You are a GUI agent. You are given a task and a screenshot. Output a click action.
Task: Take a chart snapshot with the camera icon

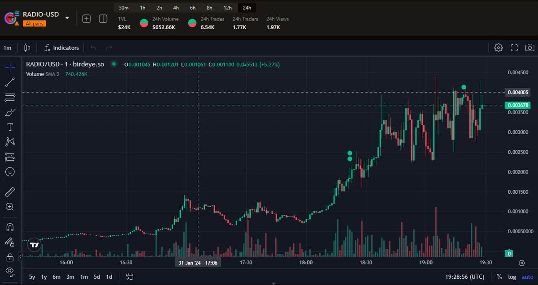(529, 47)
